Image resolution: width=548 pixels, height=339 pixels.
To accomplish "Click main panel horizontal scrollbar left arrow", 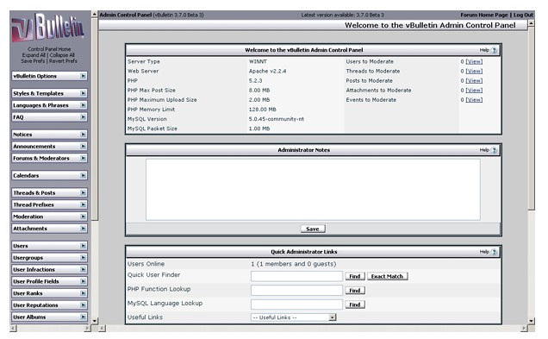I will [102, 329].
